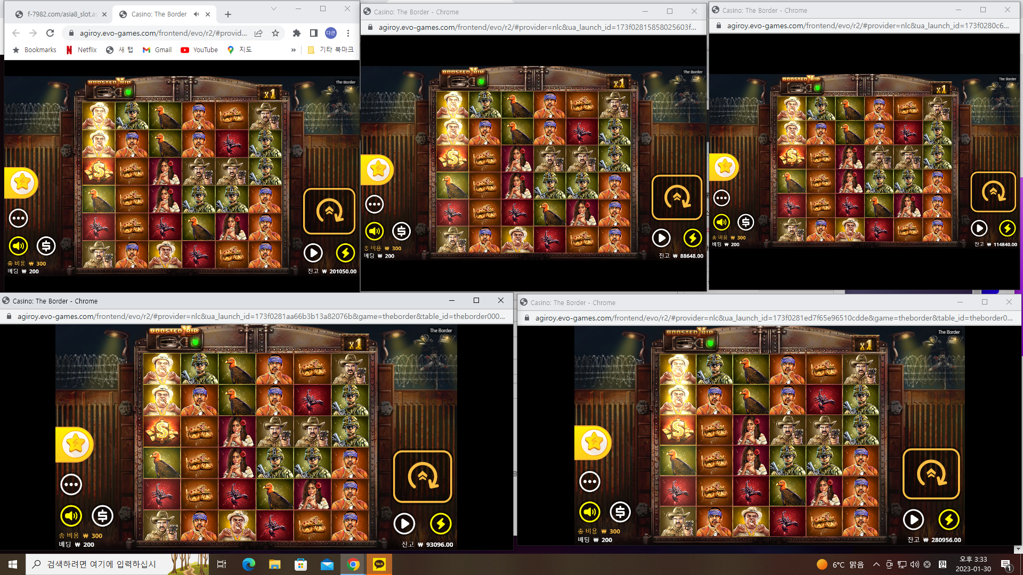
Task: Open bet coin settings in 201050.00 balance game
Action: (x=46, y=246)
